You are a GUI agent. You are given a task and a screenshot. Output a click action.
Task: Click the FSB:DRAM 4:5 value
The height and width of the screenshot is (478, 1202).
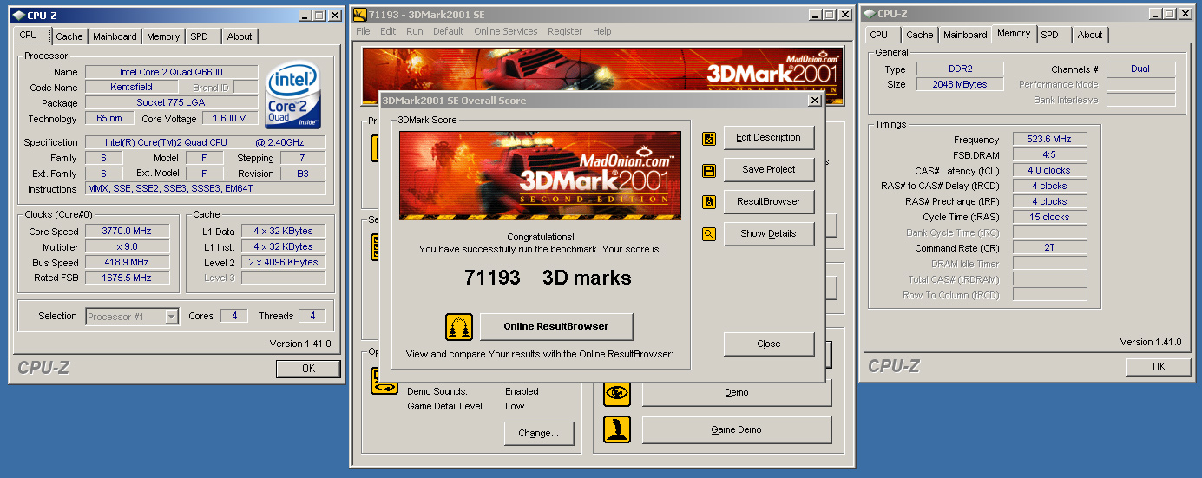[x=1049, y=155]
